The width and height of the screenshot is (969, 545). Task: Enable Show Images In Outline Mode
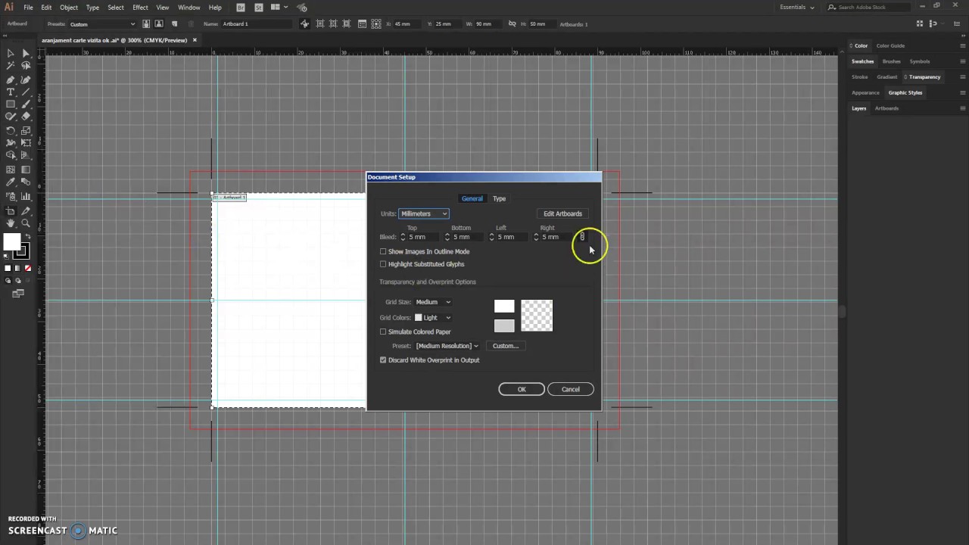pyautogui.click(x=383, y=251)
